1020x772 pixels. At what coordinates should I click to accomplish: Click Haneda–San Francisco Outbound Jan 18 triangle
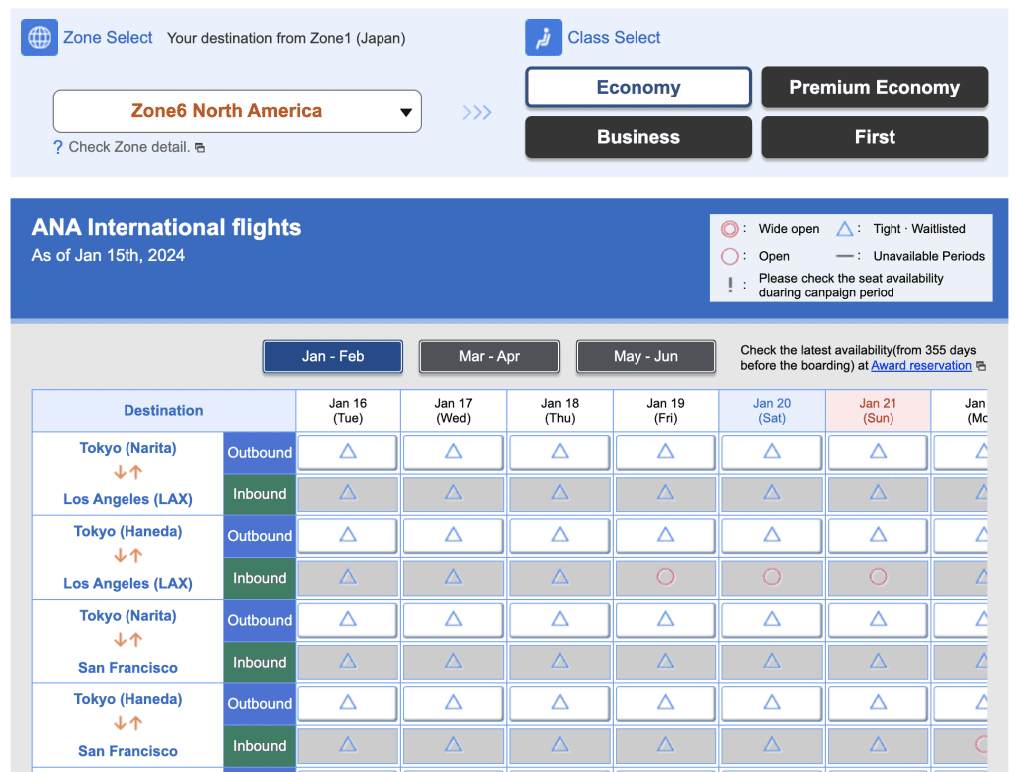coord(560,702)
